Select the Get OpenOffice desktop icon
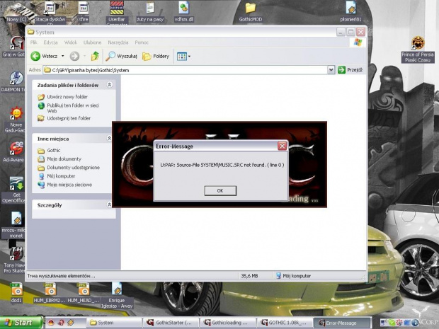The image size is (439, 329). point(14,190)
